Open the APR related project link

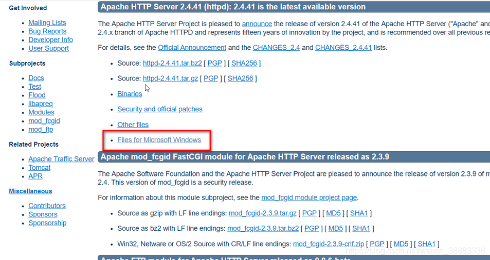[35, 176]
